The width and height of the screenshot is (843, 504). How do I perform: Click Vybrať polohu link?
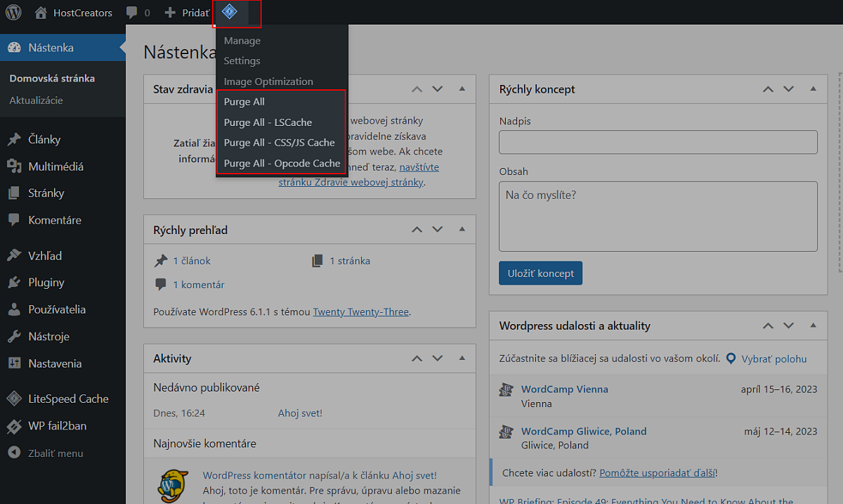pyautogui.click(x=774, y=359)
